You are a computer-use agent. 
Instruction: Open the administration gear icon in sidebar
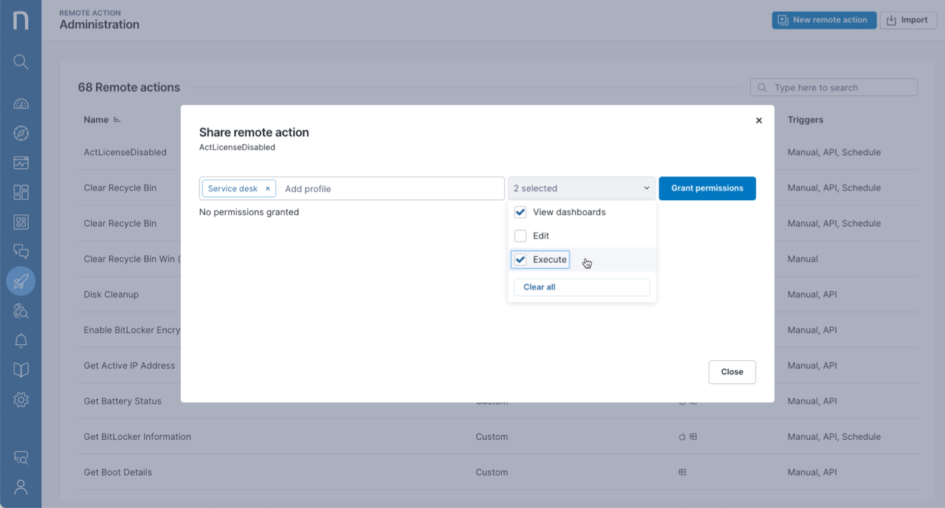click(21, 399)
